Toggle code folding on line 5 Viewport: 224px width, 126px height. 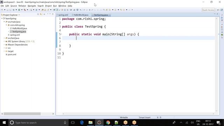click(62, 34)
